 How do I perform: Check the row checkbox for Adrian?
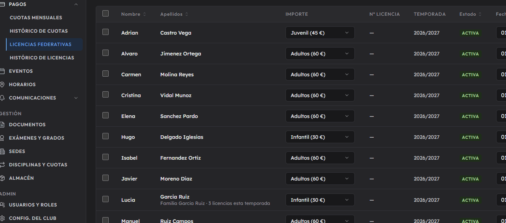coord(106,32)
